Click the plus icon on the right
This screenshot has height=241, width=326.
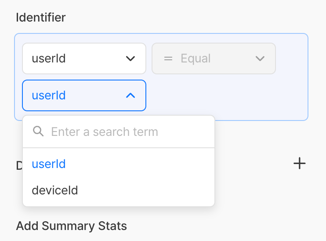pos(299,164)
